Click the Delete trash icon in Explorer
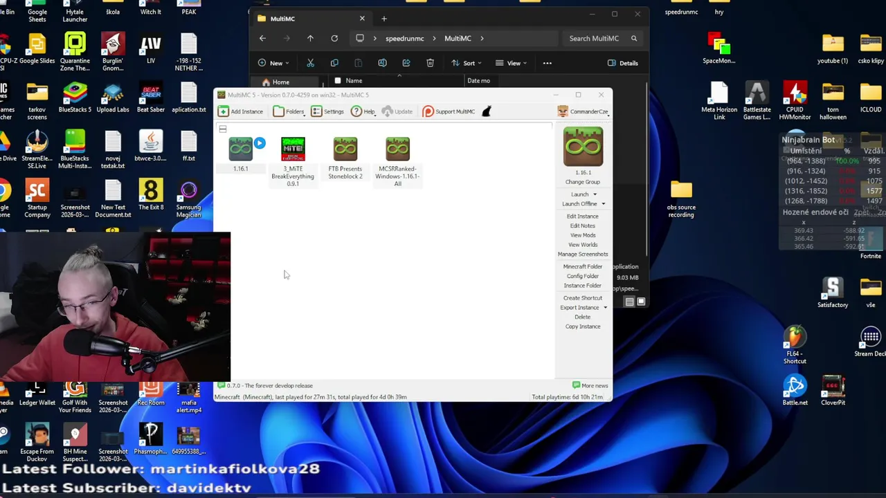886x498 pixels. [x=430, y=63]
